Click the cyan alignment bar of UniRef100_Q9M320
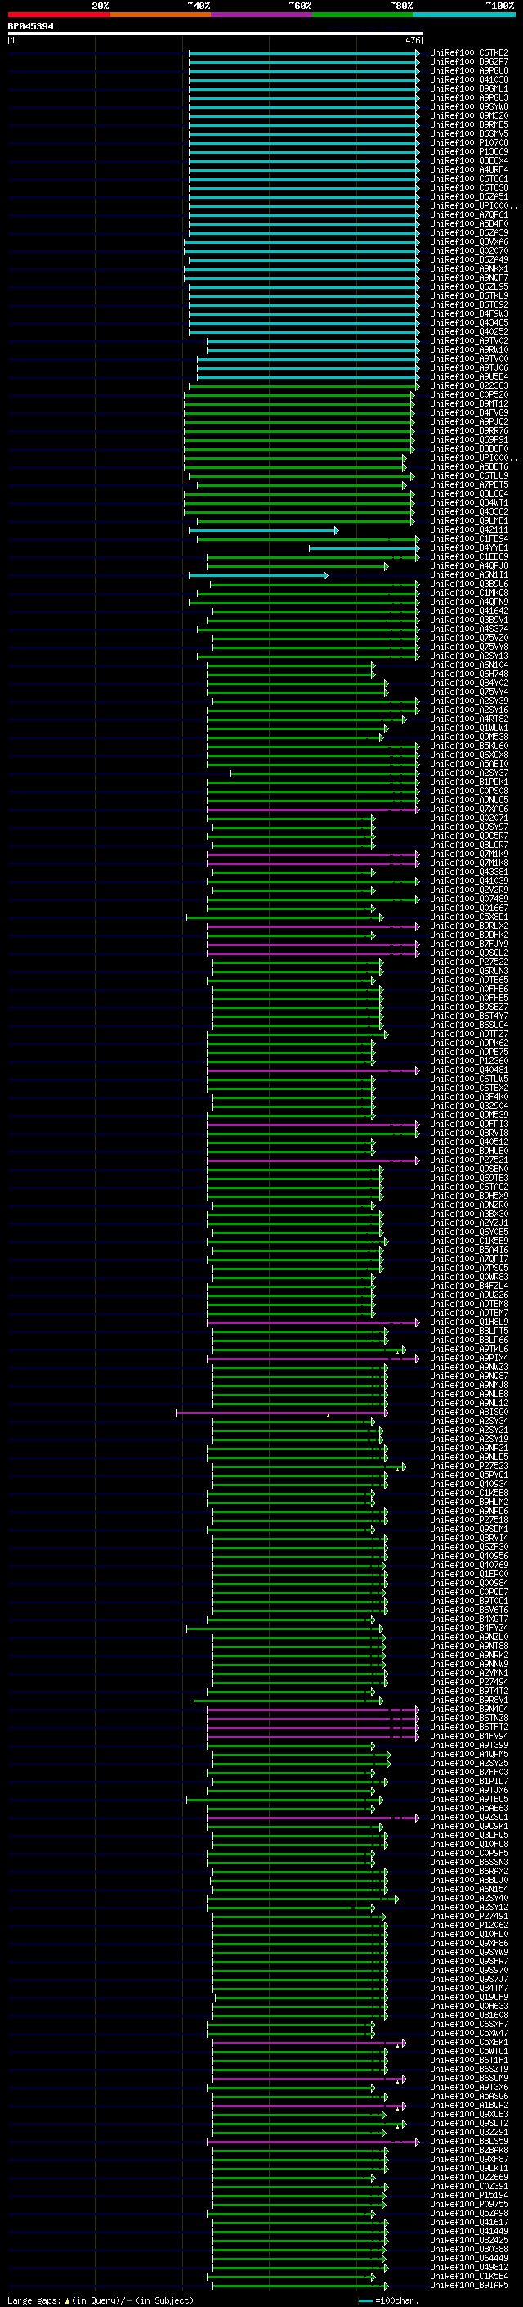523x2307 pixels. coord(303,115)
